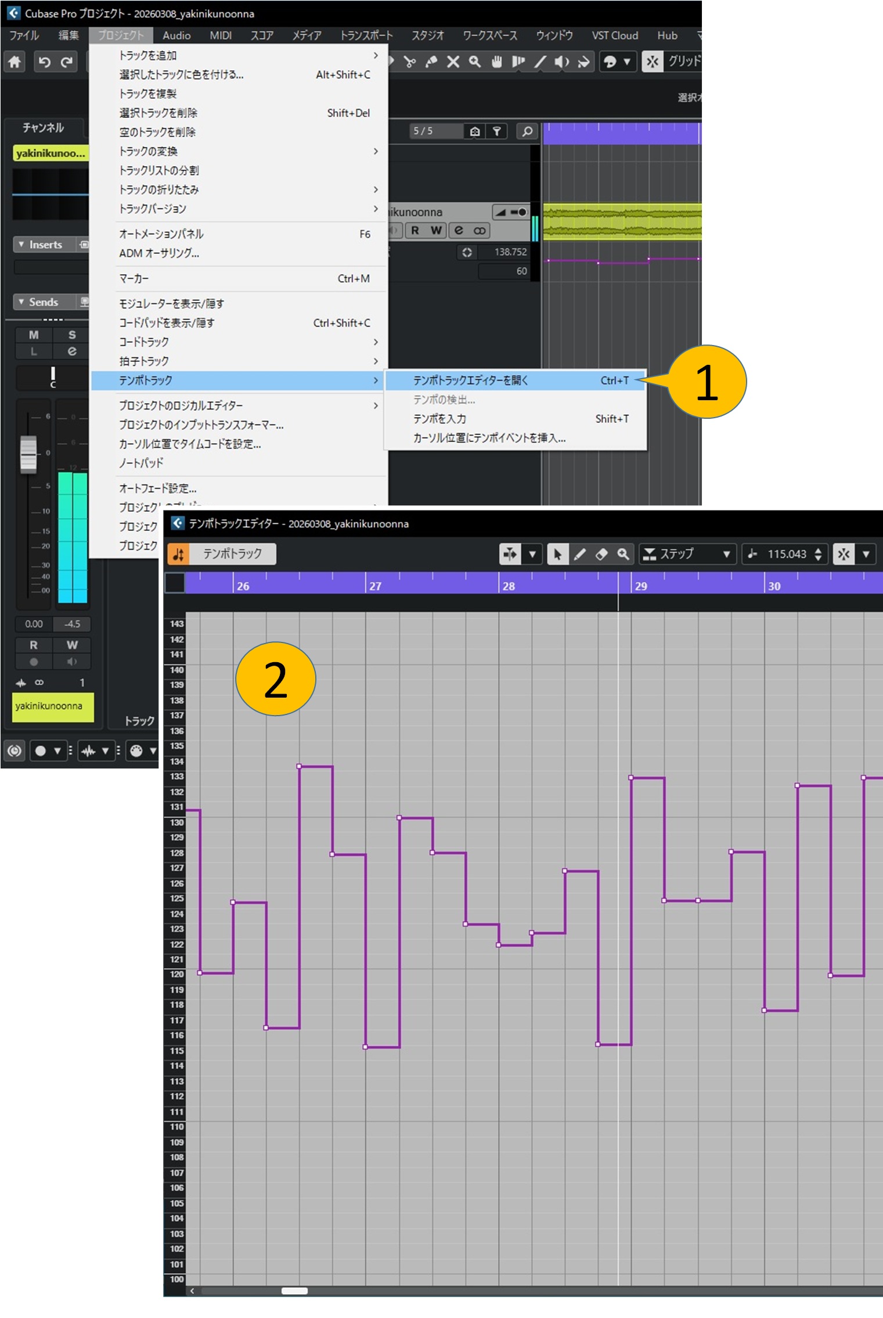
Task: Select the arrow object selection tool
Action: coord(557,554)
